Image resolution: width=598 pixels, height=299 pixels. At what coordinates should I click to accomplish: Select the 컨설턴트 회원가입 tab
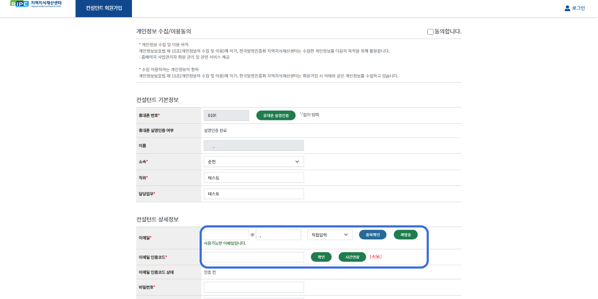[104, 8]
